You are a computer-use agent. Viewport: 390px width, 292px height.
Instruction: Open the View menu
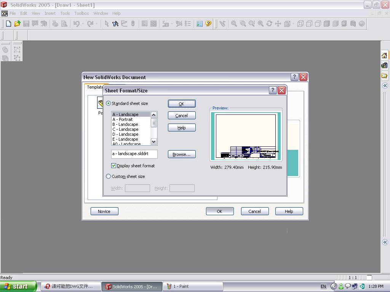pyautogui.click(x=36, y=13)
